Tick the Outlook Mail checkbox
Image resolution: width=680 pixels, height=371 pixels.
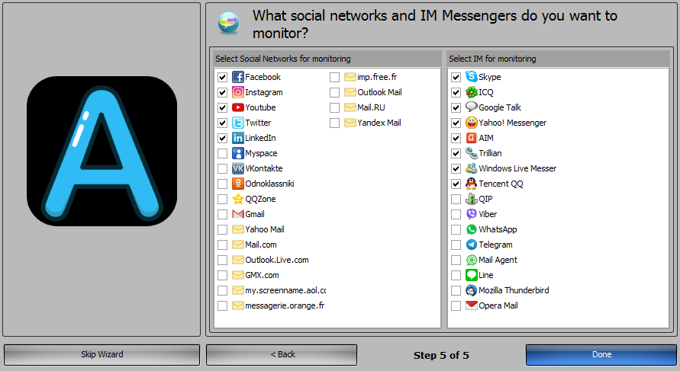point(334,92)
